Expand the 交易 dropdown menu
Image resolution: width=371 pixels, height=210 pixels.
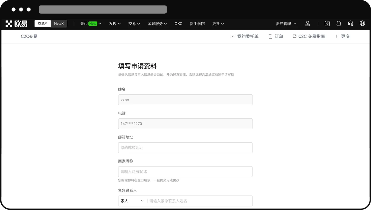(x=134, y=23)
